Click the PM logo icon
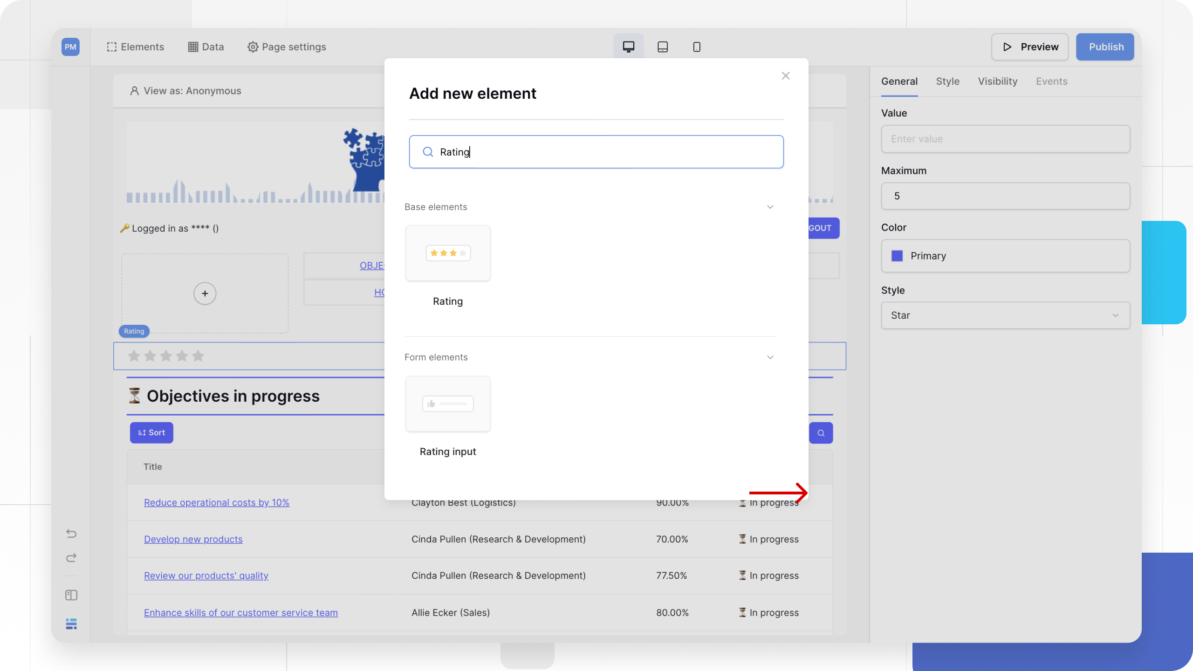The image size is (1193, 671). pos(70,47)
